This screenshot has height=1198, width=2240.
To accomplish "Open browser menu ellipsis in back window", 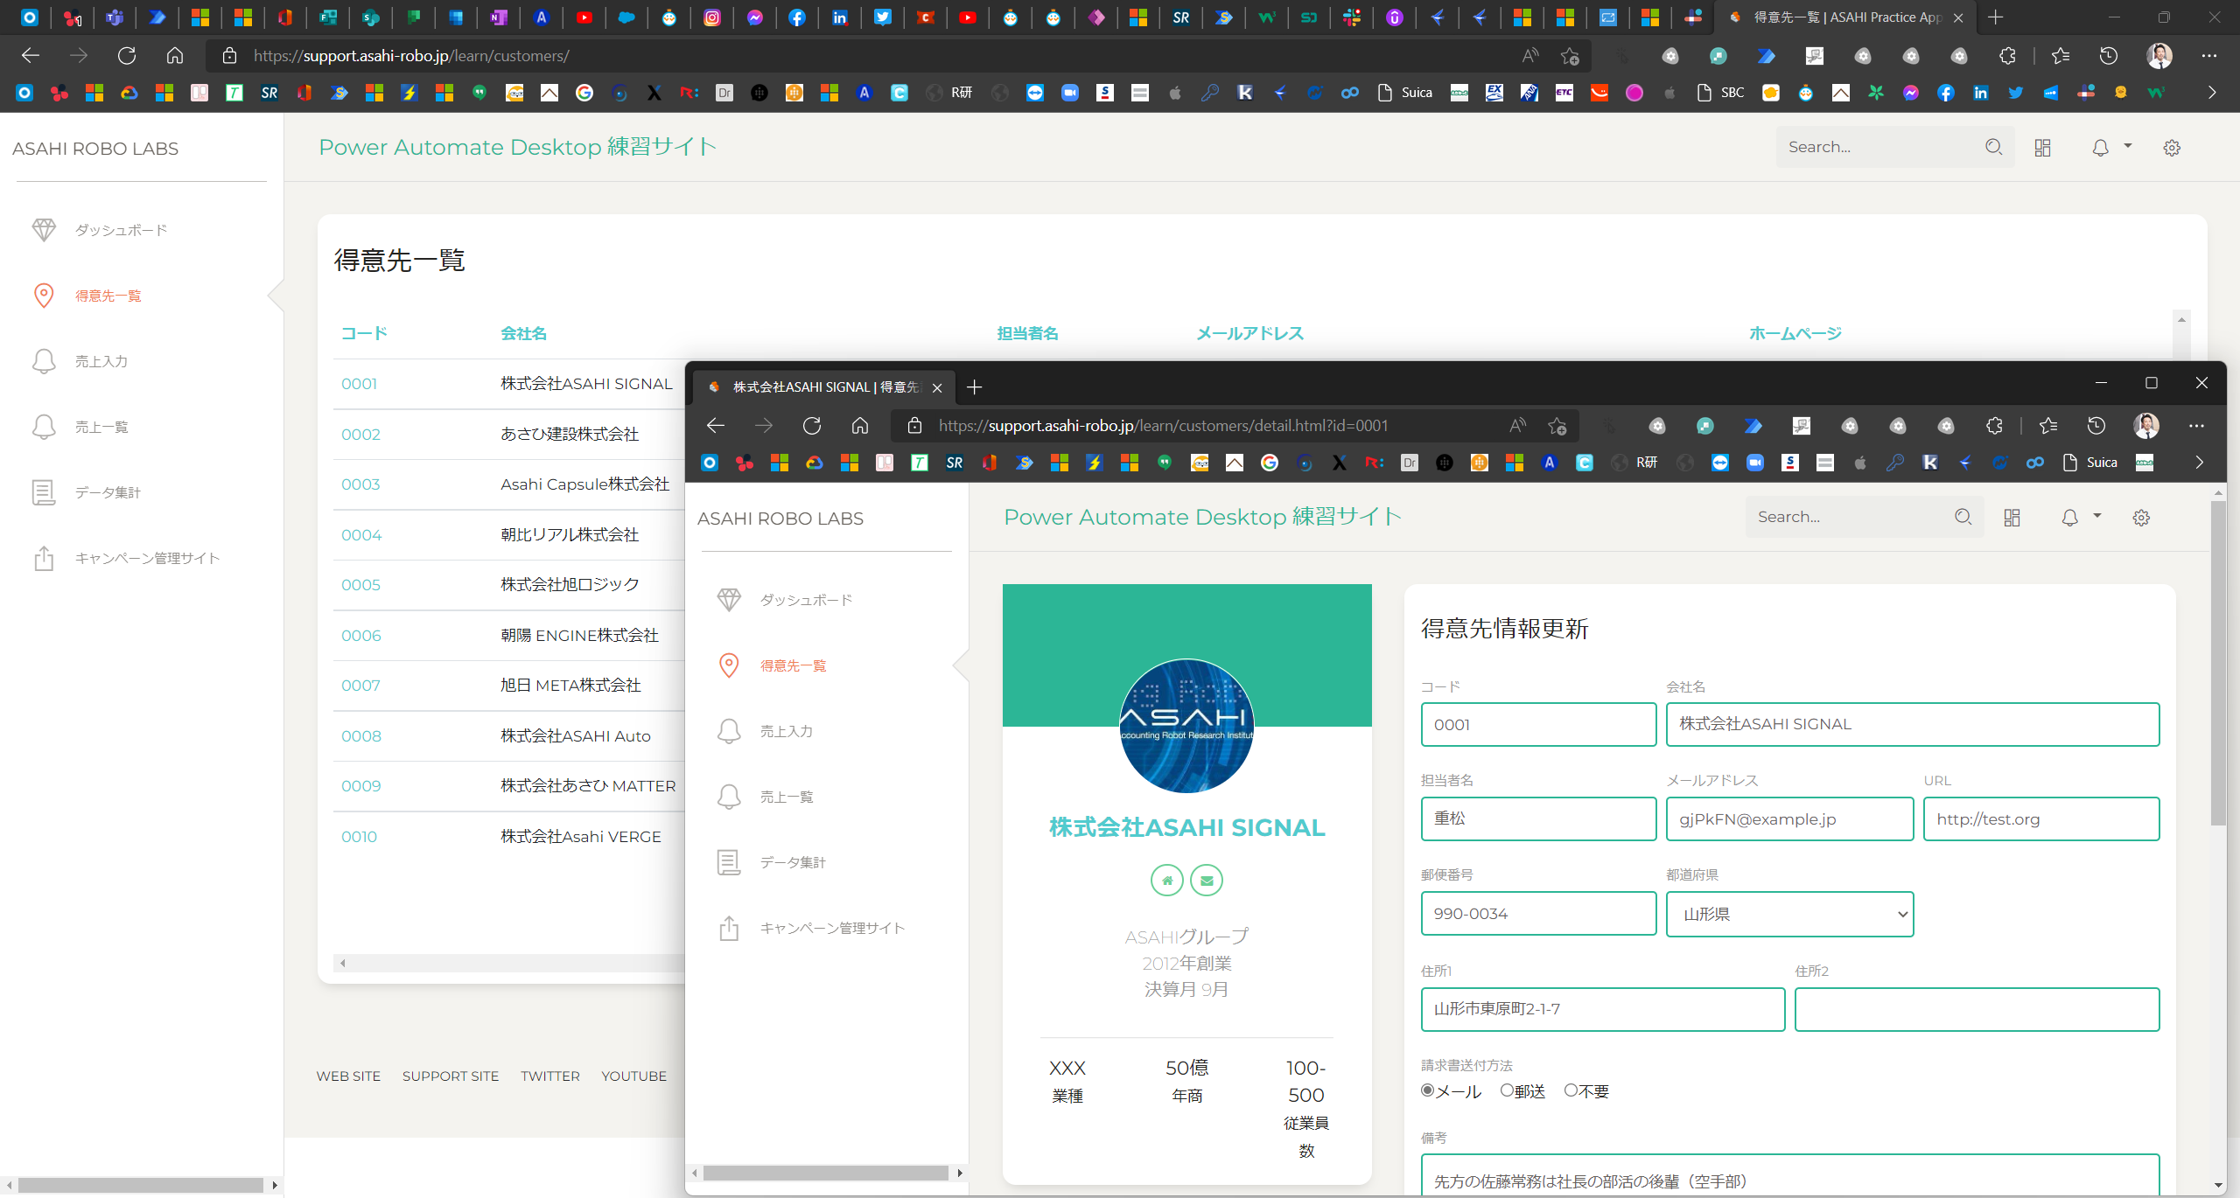I will [x=2209, y=56].
